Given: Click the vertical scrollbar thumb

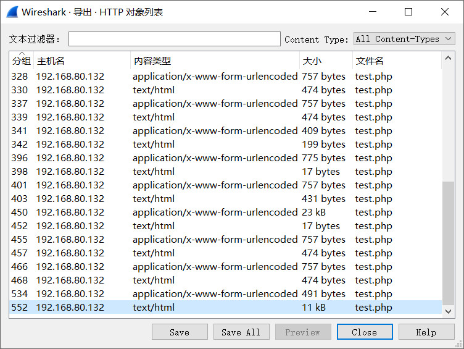Looking at the screenshot, I should pos(448,243).
